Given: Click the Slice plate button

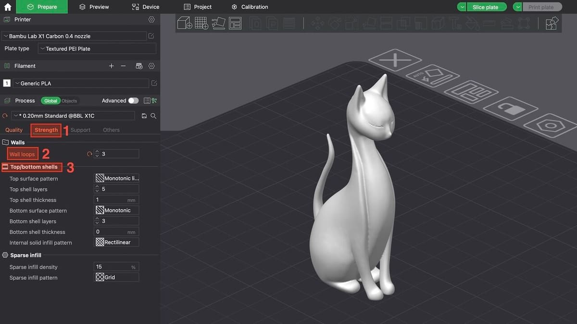Looking at the screenshot, I should click(x=487, y=7).
